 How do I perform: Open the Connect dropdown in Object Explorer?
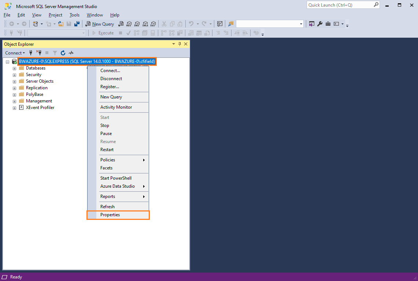[x=15, y=53]
